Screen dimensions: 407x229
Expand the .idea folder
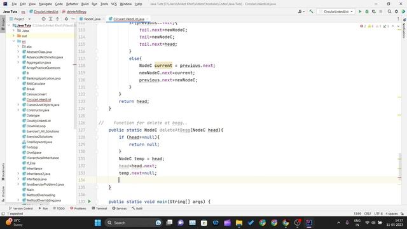14,31
